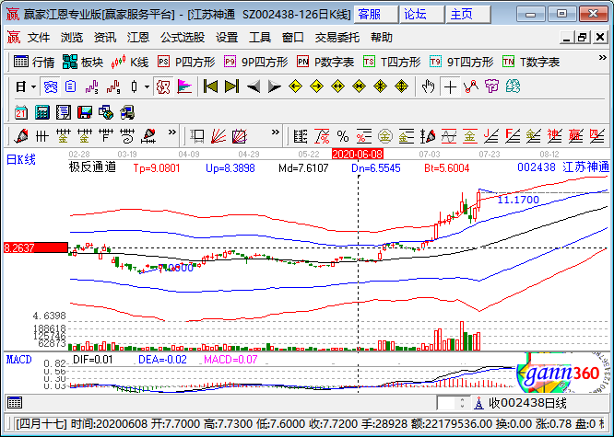Expand first drawing toolbar overflow chevron
Screen dimensions: 614x437
point(171,132)
